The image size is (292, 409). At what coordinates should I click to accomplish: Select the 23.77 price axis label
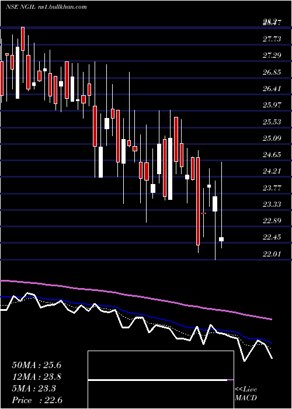click(272, 188)
